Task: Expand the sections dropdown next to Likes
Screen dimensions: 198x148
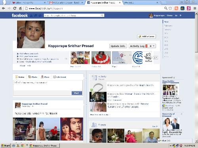Action: (x=156, y=58)
